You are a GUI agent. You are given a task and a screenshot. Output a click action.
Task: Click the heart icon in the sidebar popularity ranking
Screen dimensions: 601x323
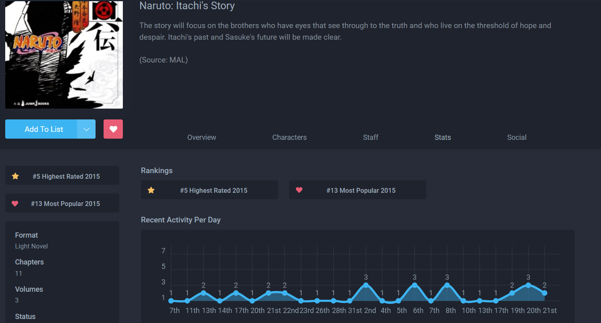pyautogui.click(x=15, y=204)
